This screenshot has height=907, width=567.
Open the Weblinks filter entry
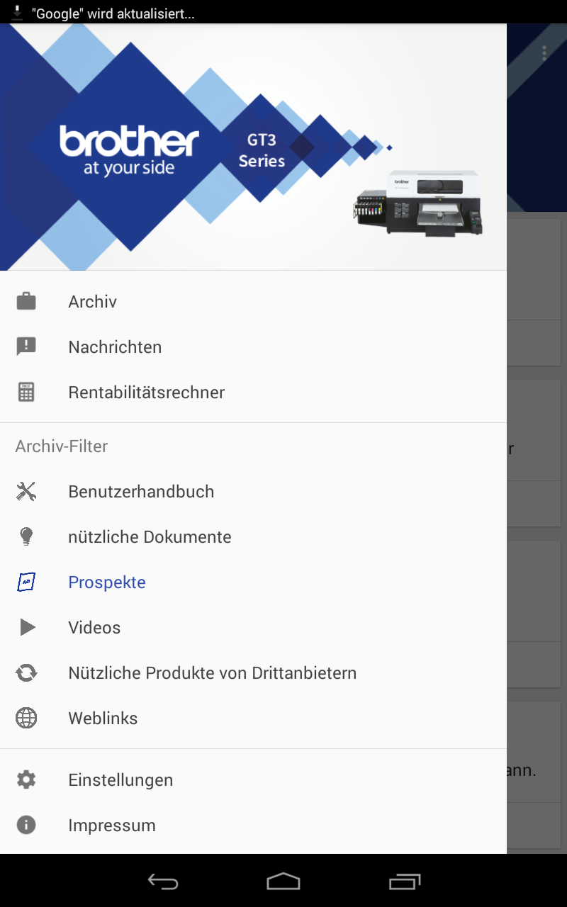coord(253,719)
